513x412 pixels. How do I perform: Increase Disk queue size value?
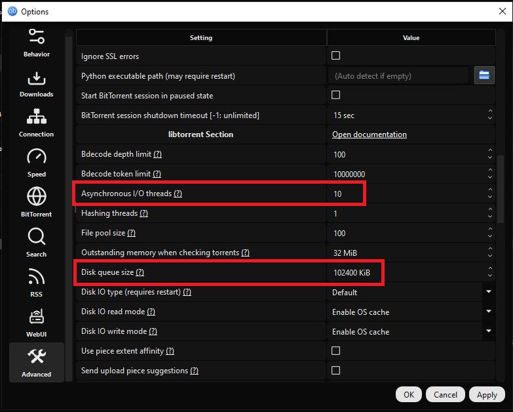coord(490,268)
